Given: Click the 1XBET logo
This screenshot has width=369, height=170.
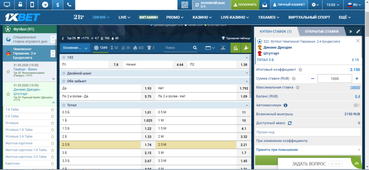Looking at the screenshot, I should coord(23,17).
